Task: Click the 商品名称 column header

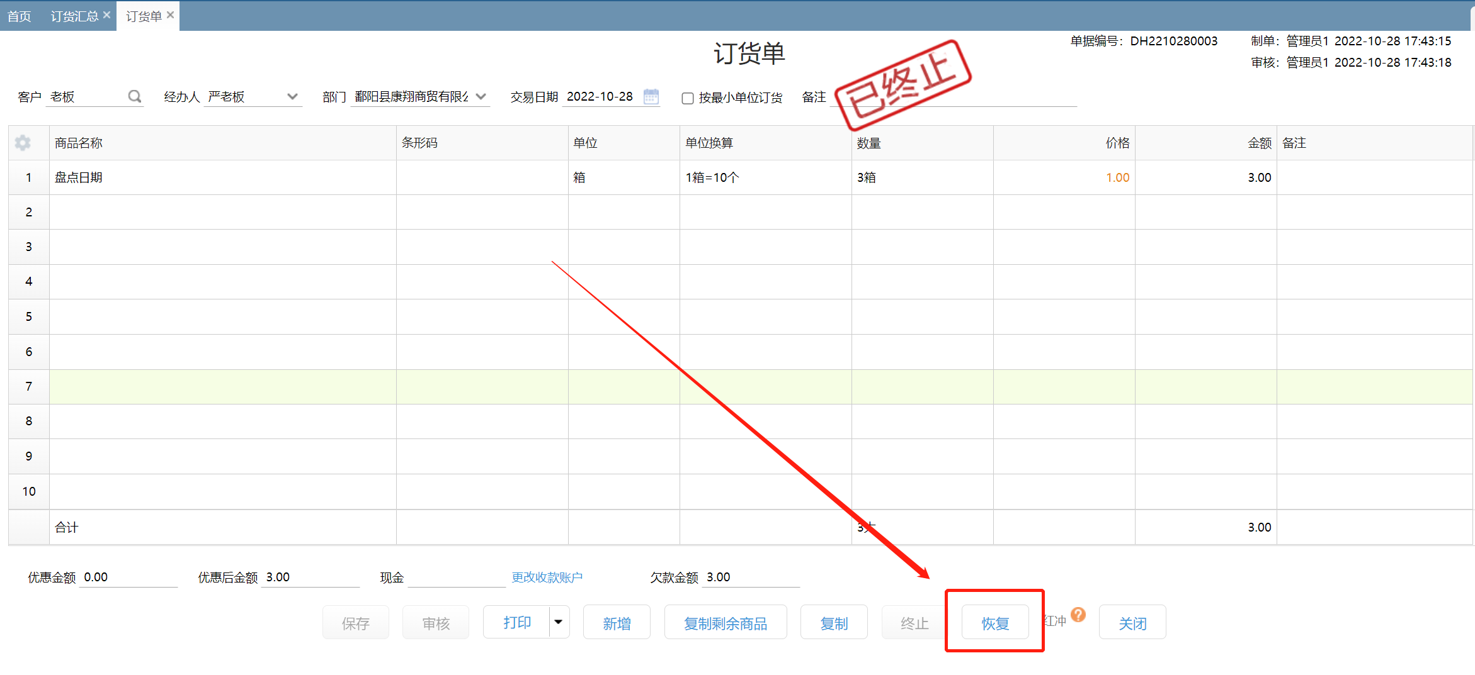Action: [223, 143]
